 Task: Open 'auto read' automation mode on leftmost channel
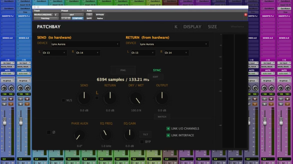tap(8, 74)
